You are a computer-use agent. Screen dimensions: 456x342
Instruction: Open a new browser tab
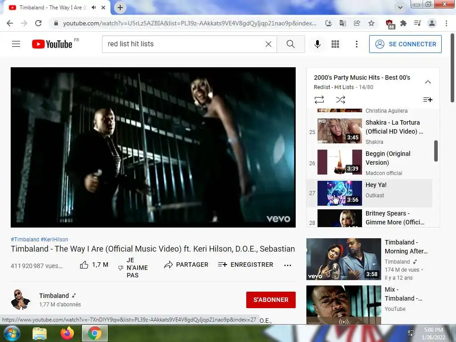[120, 8]
